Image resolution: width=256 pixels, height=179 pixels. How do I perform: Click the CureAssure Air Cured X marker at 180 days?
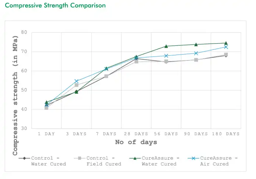226,47
